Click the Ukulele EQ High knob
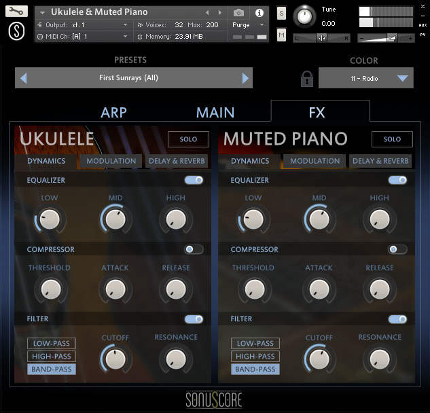Image resolution: width=430 pixels, height=413 pixels. pos(176,219)
